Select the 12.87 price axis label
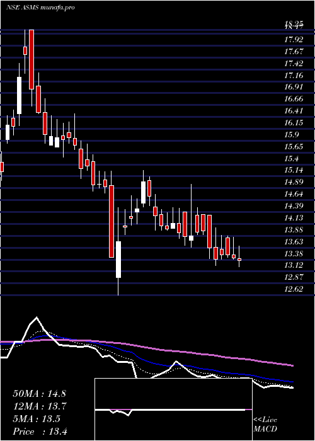 [x=294, y=277]
